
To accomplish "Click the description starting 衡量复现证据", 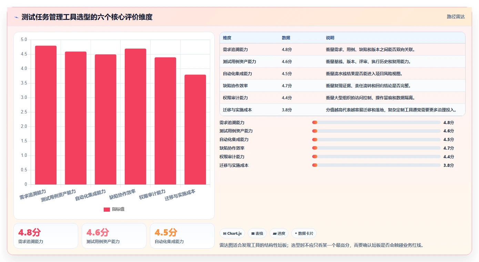I will coord(368,86).
